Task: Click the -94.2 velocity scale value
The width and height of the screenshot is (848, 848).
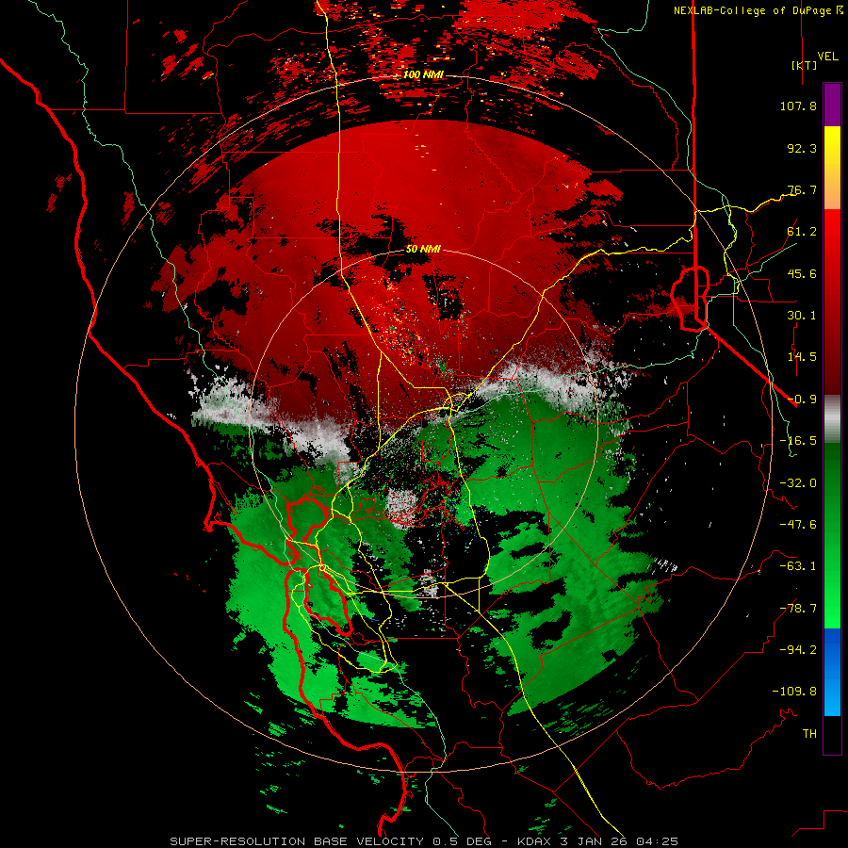Action: (x=798, y=650)
